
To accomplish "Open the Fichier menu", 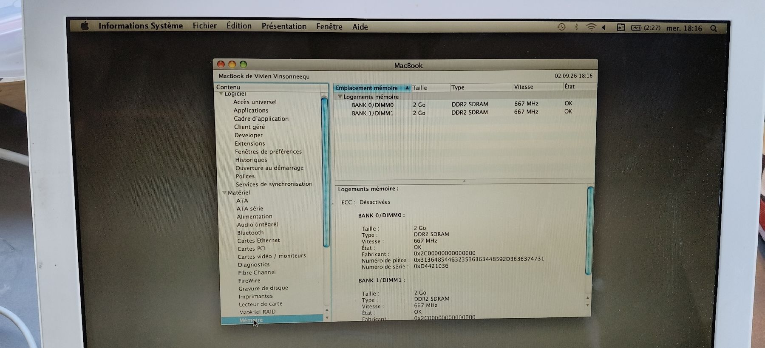I will pyautogui.click(x=205, y=26).
